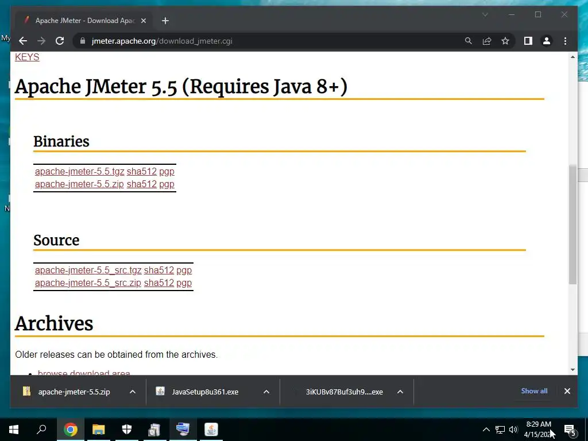
Task: Open the Java taskbar icon
Action: 211,430
